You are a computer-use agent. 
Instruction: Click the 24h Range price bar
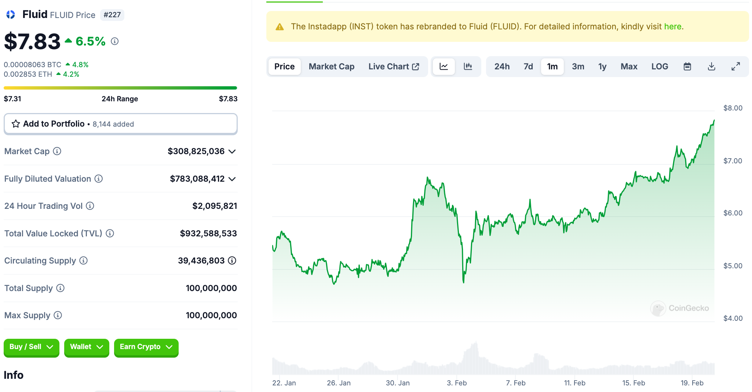click(x=120, y=88)
